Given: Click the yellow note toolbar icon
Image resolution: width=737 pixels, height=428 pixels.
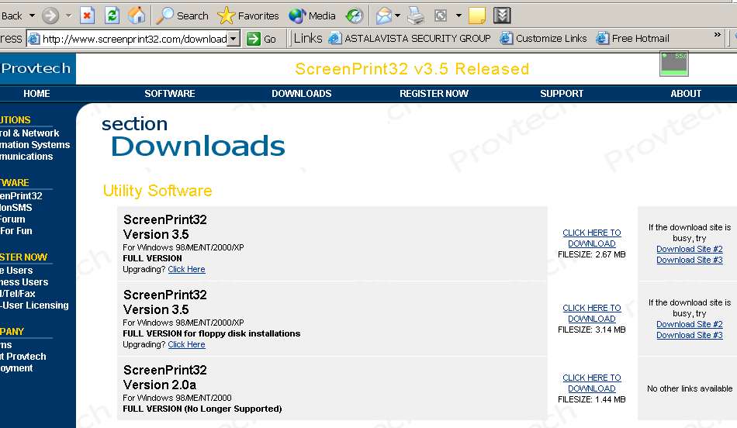Looking at the screenshot, I should tap(476, 16).
